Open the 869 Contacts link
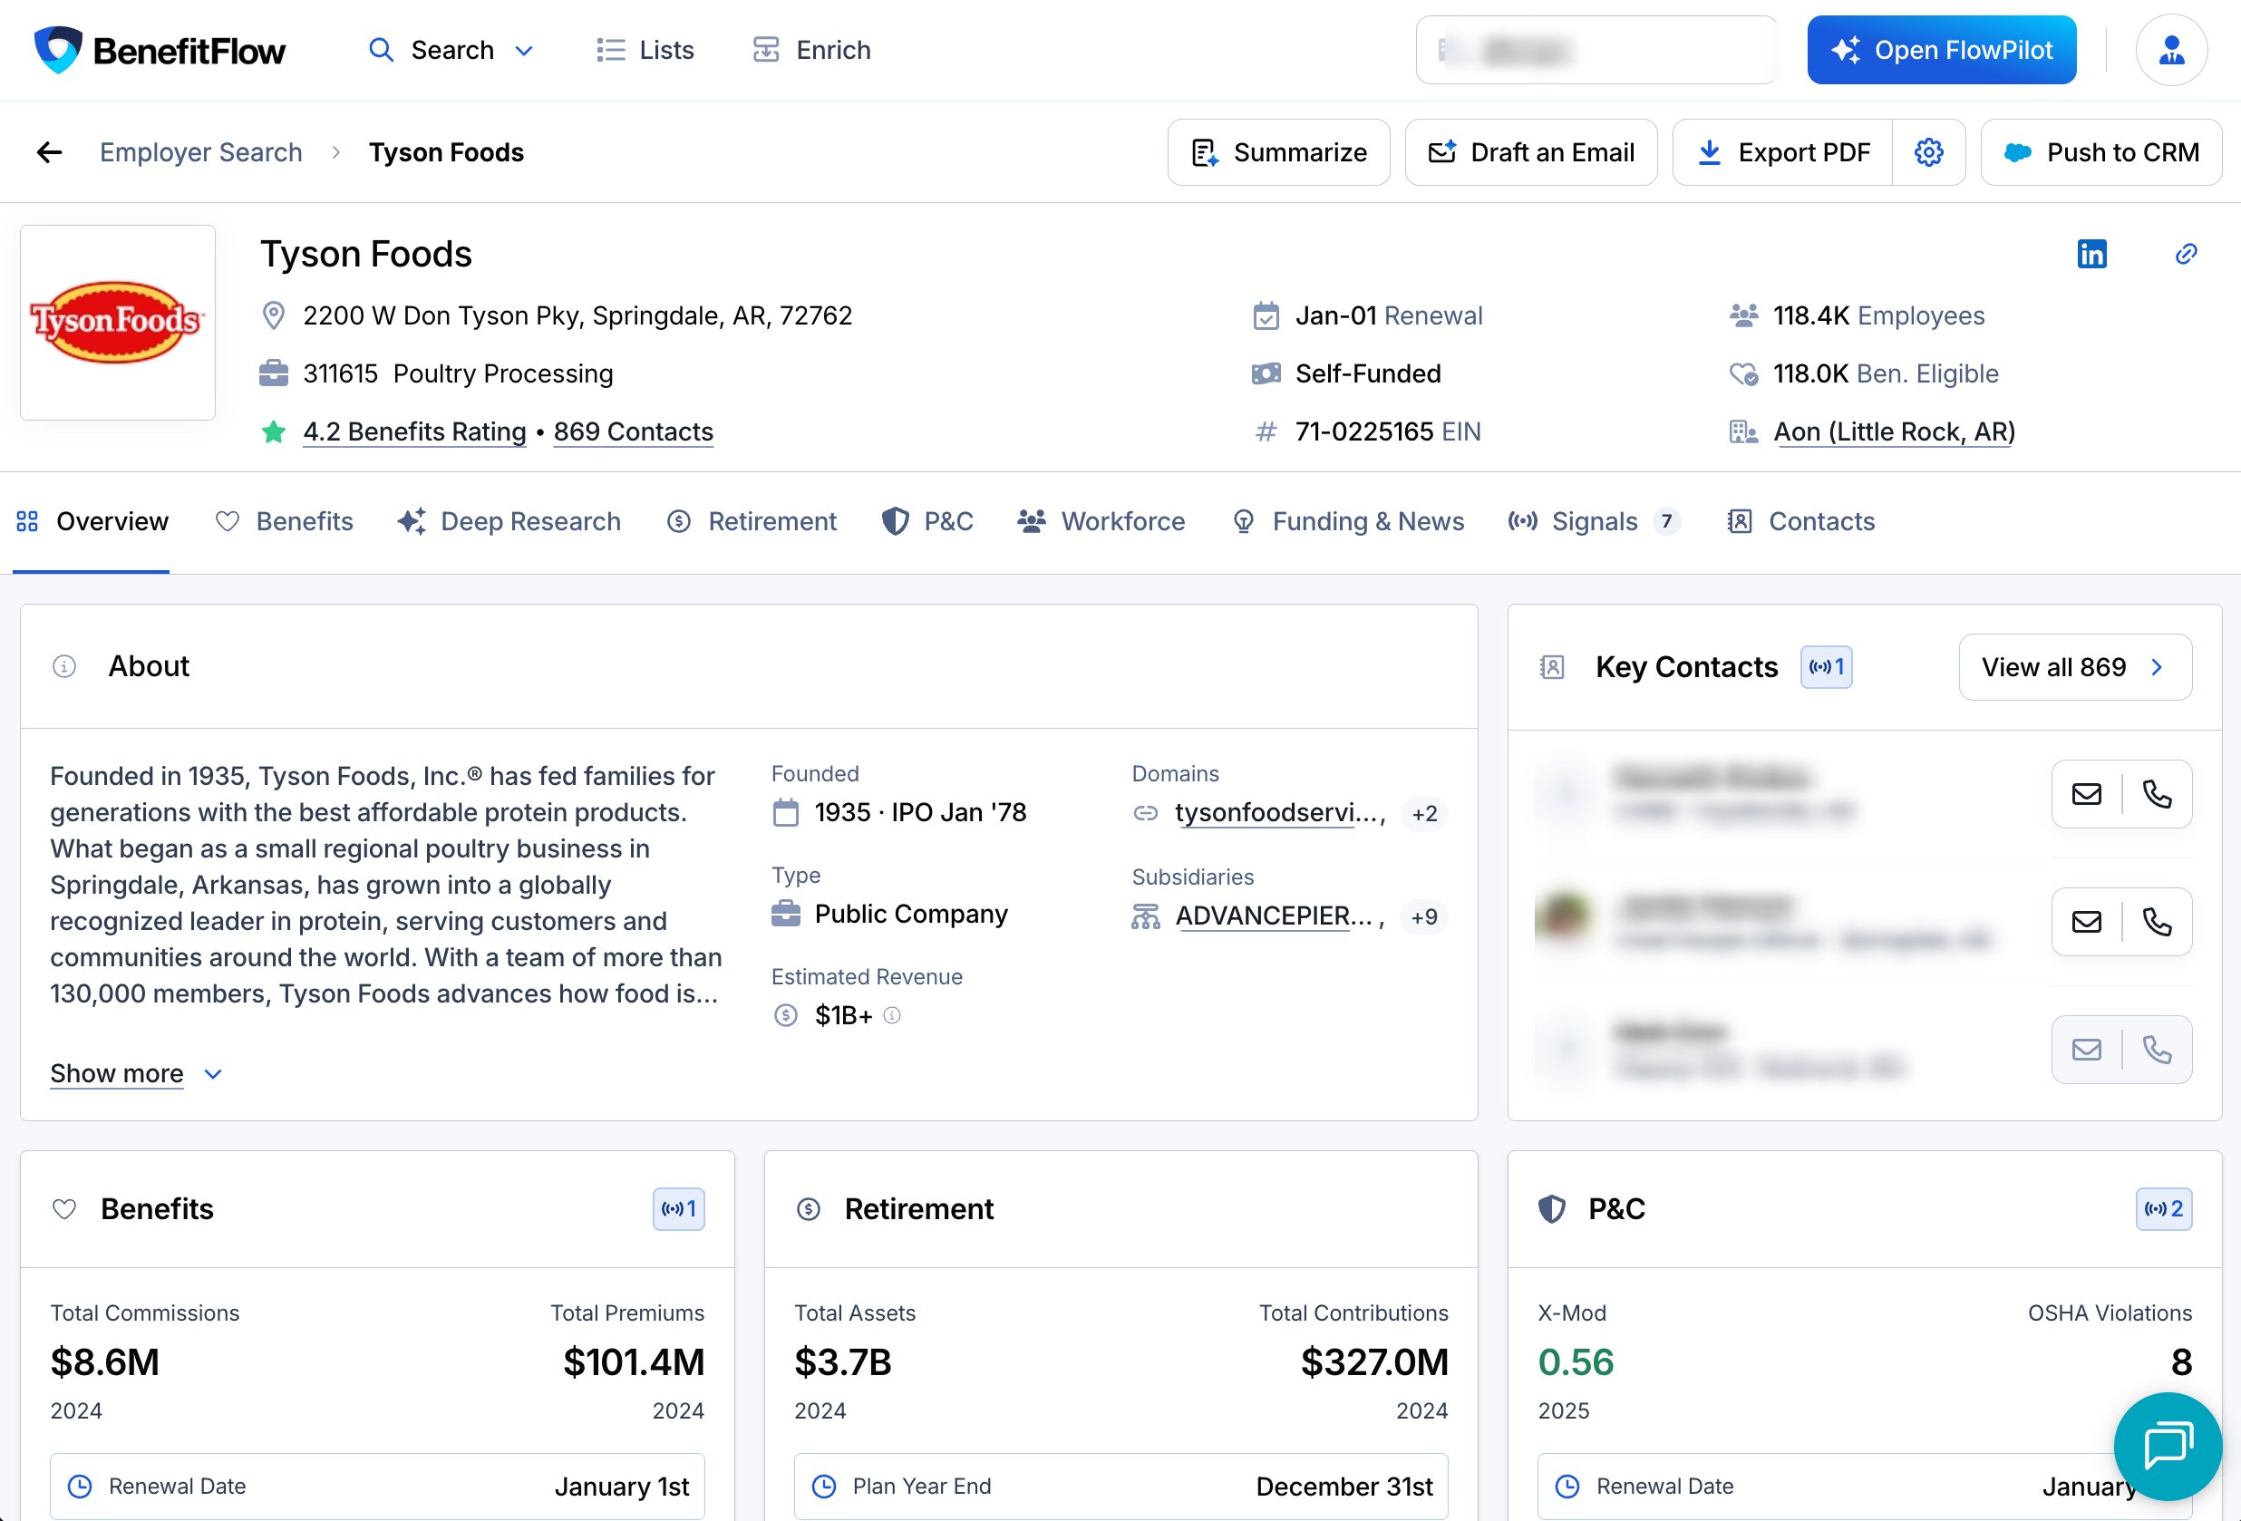 coord(634,431)
